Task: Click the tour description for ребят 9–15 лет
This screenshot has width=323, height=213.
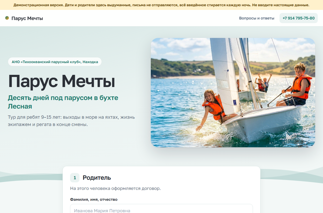Action: pos(71,121)
